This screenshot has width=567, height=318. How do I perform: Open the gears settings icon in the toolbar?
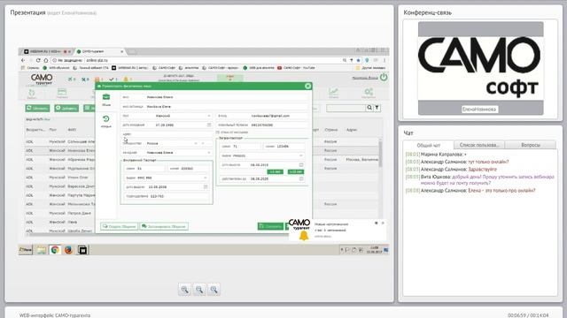[x=369, y=93]
